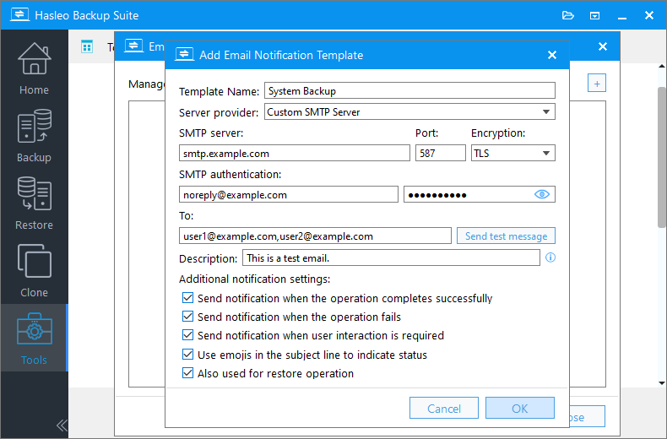
Task: Minimize the Hasleo Backup Suite window
Action: [622, 16]
